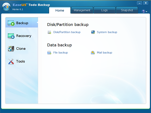
Task: Click the Mail backup envelope icon
Action: [93, 53]
